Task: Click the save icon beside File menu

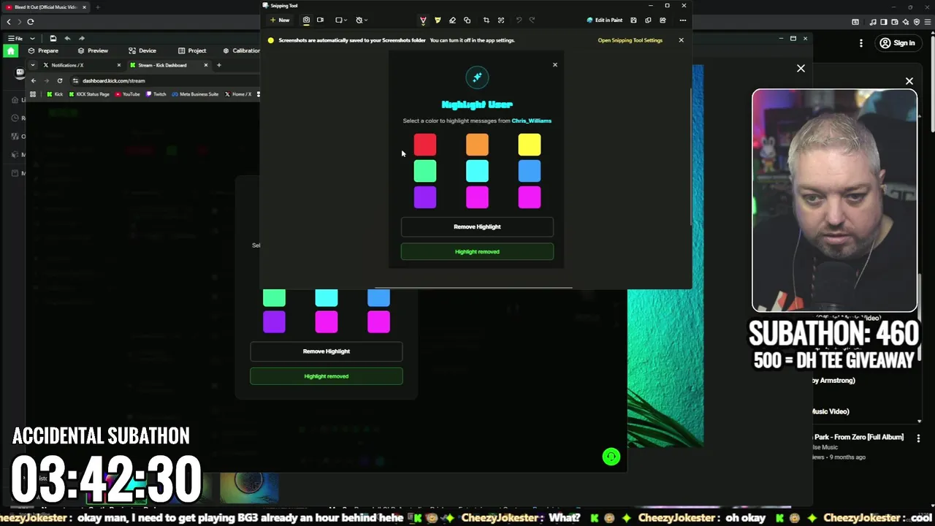Action: tap(53, 38)
